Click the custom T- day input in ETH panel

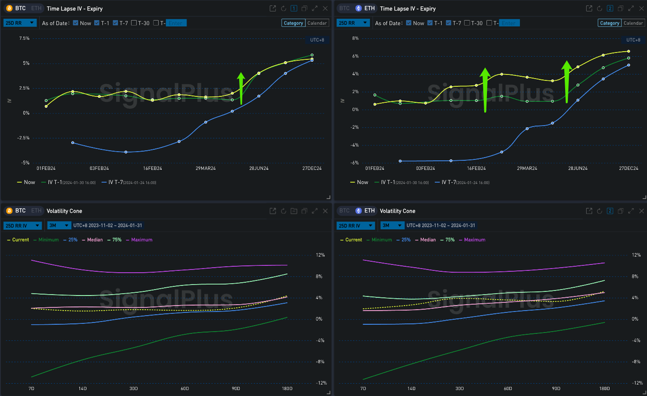tap(509, 23)
